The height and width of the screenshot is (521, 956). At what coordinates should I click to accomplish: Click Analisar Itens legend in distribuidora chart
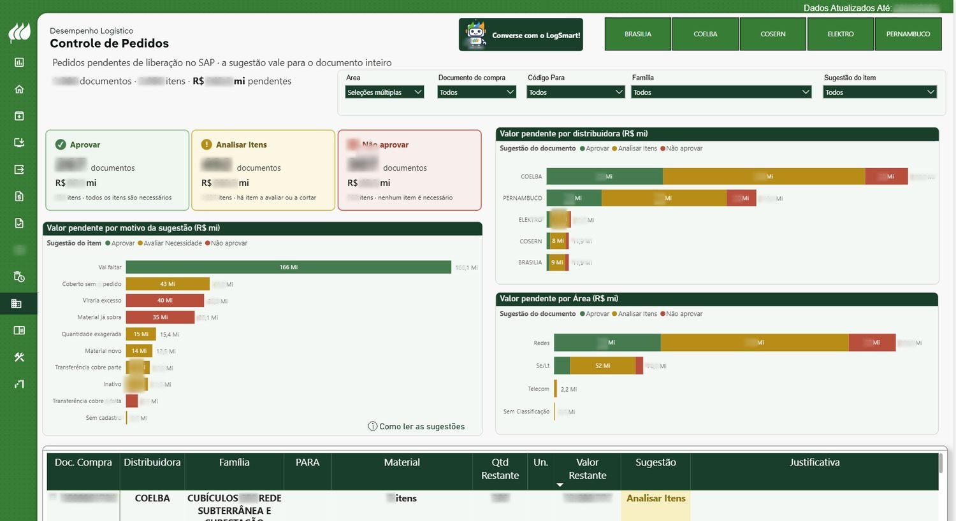[x=634, y=148]
